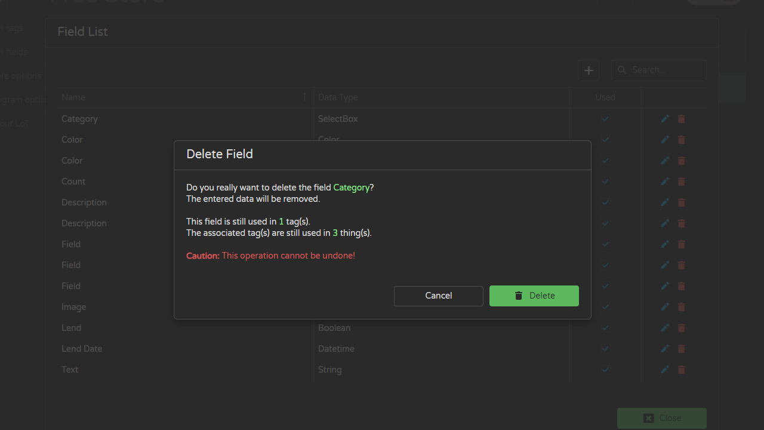Click the Lend Date row name
Viewport: 764px width, 430px height.
(x=82, y=349)
